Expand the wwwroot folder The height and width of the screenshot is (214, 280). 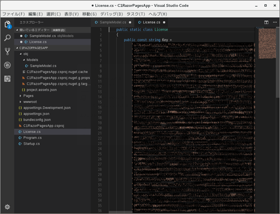coord(20,102)
